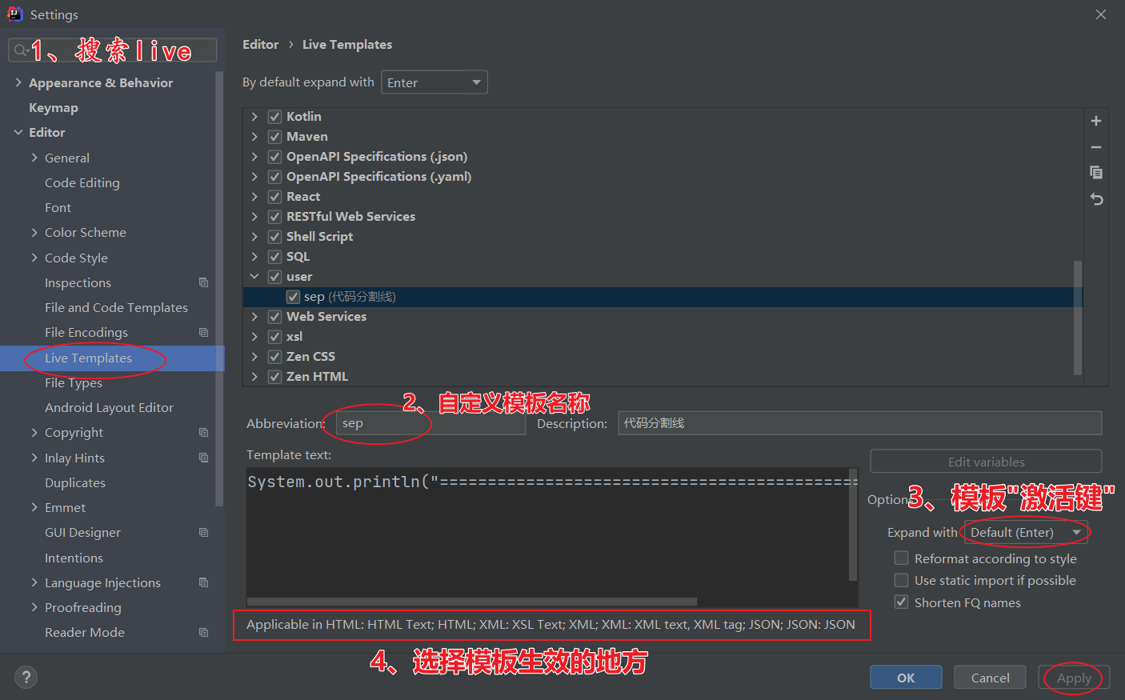Click Editor in the breadcrumb path
Screen dimensions: 1125x700
[261, 44]
